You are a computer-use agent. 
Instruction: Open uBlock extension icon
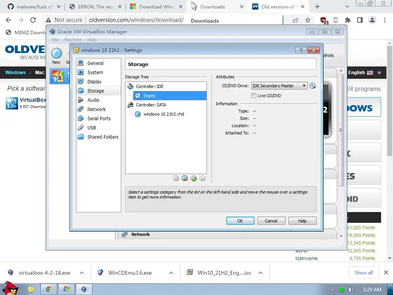[324, 20]
